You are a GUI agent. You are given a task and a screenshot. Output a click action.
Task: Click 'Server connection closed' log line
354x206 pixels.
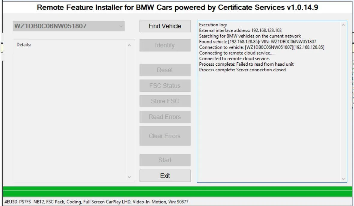pyautogui.click(x=242, y=70)
